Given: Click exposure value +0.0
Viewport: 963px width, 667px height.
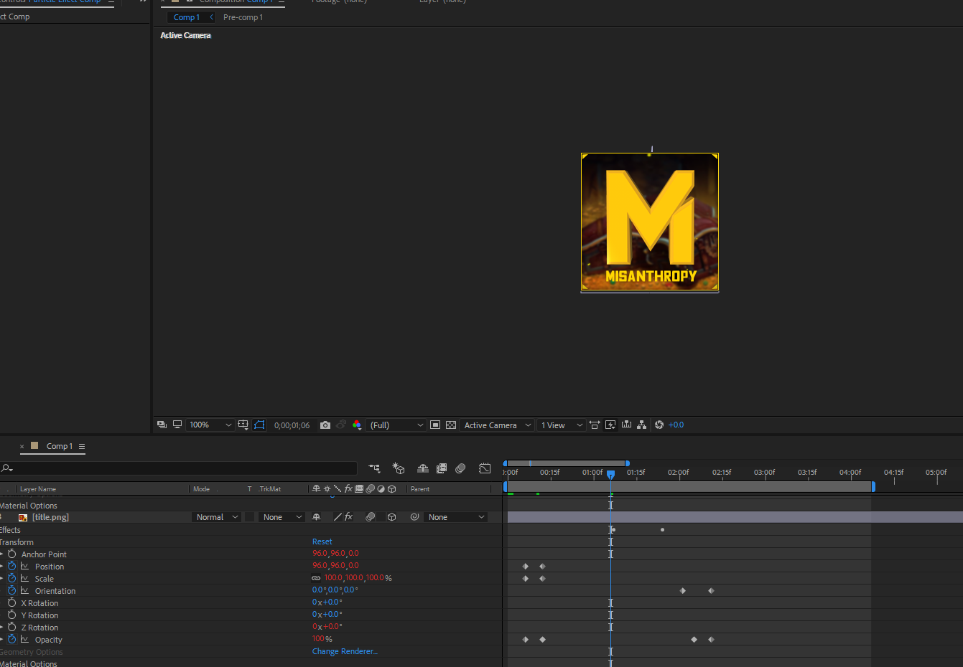Looking at the screenshot, I should (676, 425).
